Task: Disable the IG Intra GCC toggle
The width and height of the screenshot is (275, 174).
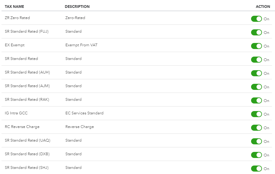Action: pos(256,114)
